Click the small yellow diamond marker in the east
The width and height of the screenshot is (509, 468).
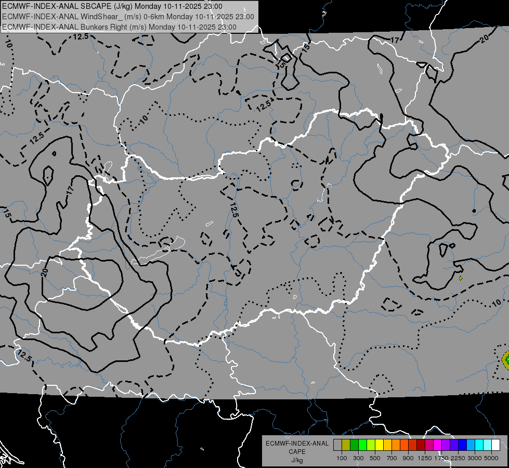click(461, 278)
